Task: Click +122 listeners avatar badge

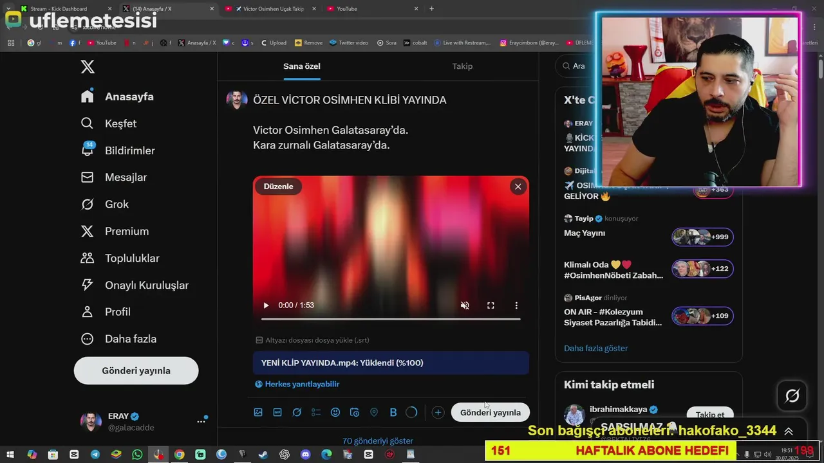Action: click(702, 268)
